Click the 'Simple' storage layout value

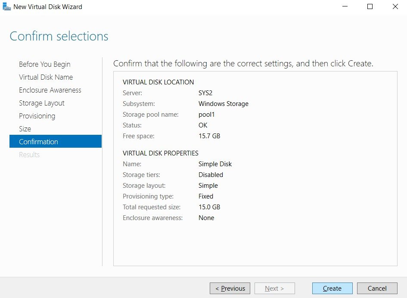point(208,186)
